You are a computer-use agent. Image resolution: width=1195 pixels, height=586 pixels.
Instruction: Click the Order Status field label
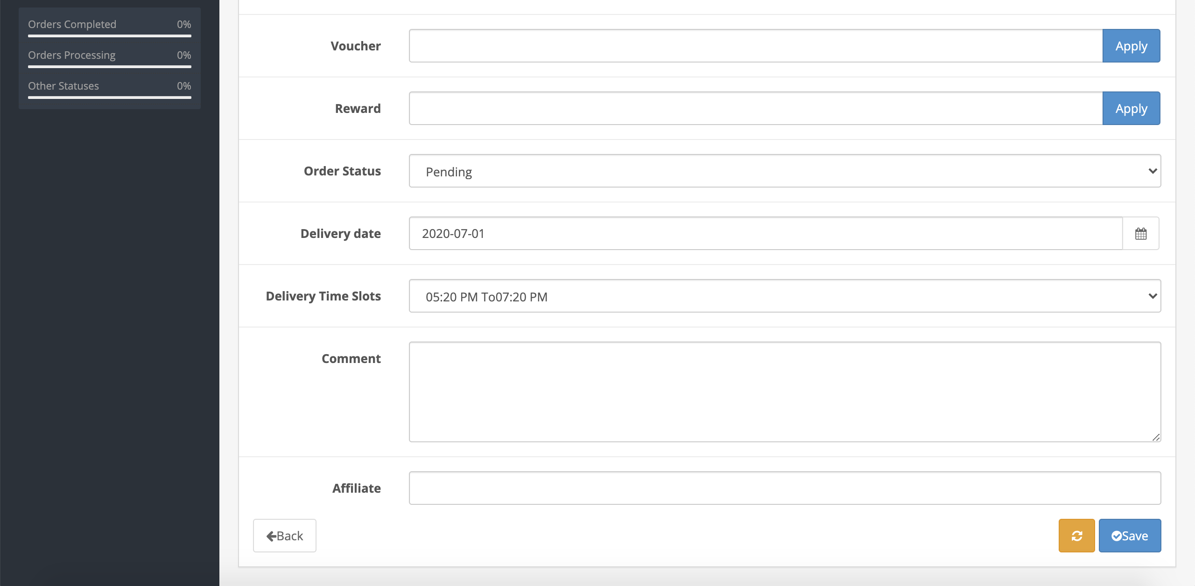(x=342, y=171)
